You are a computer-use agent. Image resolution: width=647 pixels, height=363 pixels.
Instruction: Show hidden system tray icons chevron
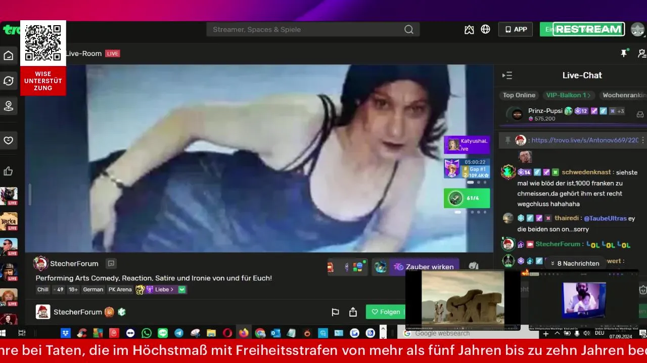click(x=557, y=333)
